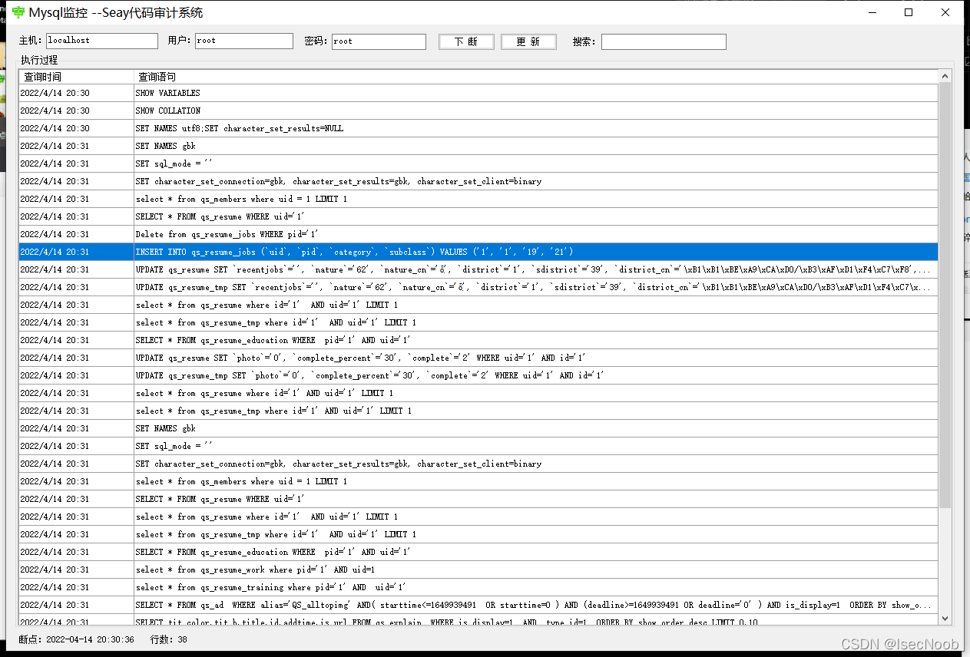Focus the 主机 localhost input field

(x=101, y=41)
